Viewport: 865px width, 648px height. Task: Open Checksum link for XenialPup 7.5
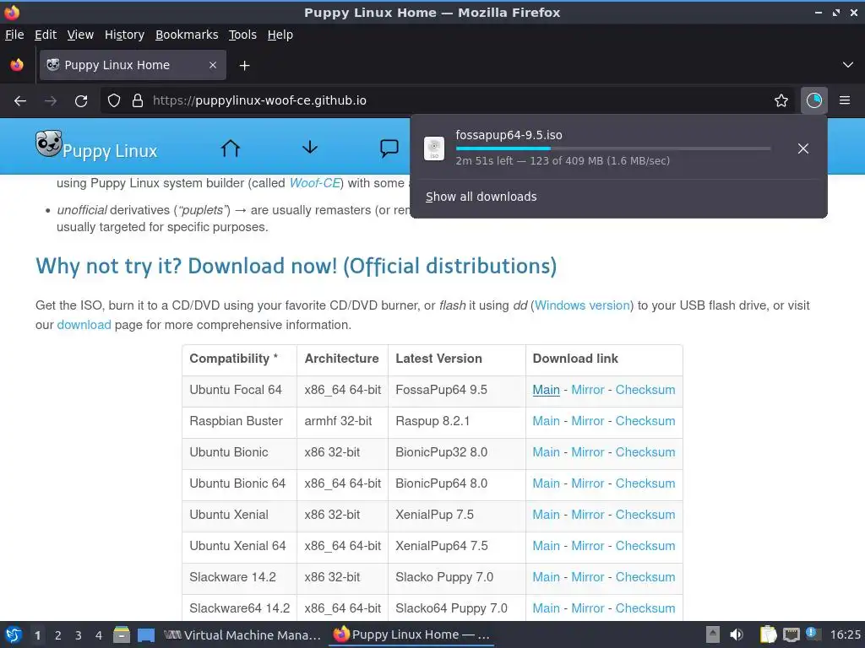click(x=645, y=515)
